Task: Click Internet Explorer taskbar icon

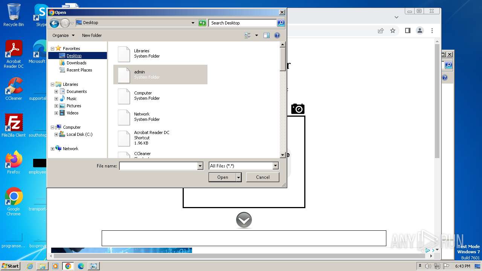Action: [30, 266]
